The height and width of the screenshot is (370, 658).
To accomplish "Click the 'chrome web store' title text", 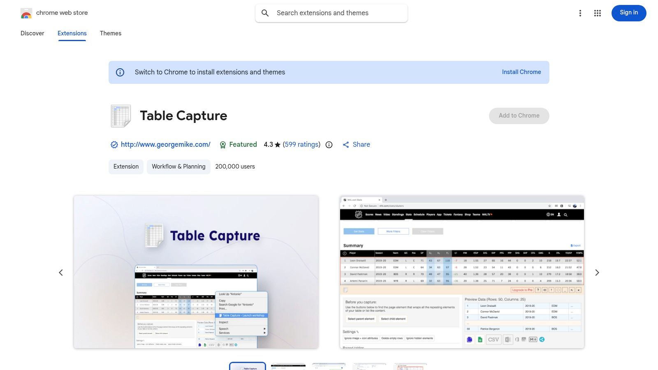I will point(62,13).
